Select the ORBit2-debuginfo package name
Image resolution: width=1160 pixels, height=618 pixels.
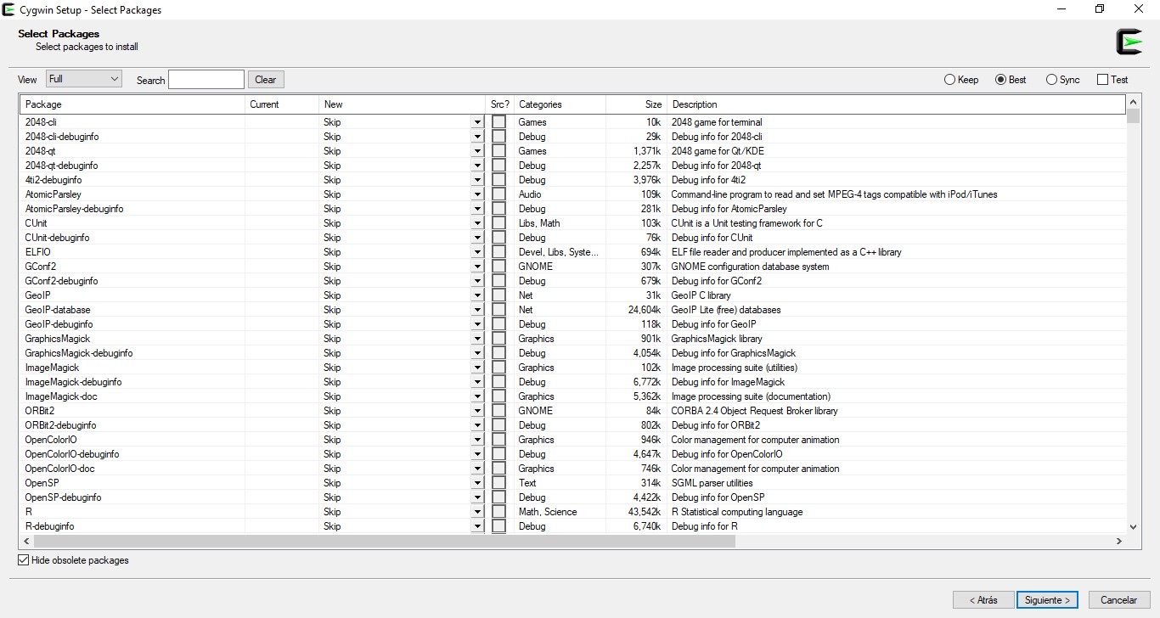[60, 425]
